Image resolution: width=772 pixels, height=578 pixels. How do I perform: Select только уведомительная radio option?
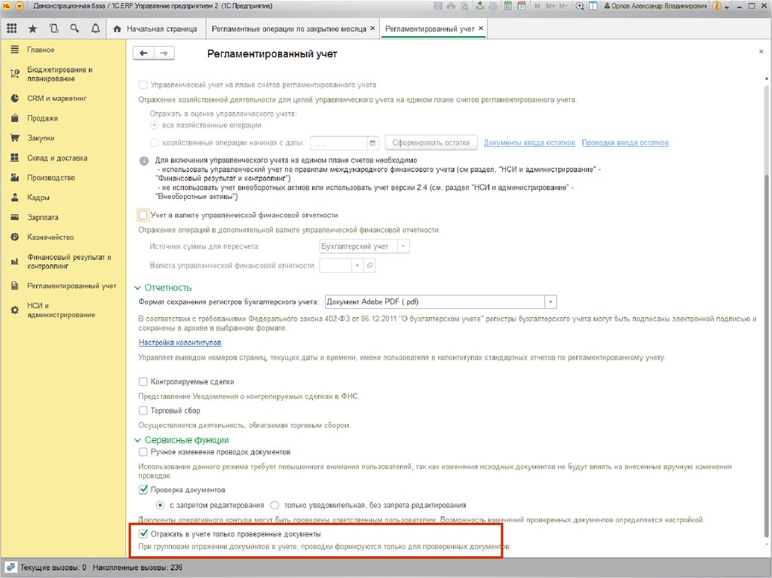(x=274, y=505)
